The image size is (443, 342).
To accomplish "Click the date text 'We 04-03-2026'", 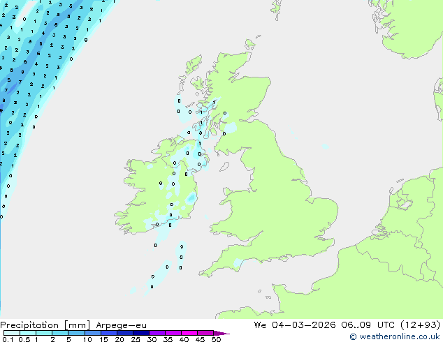I will pyautogui.click(x=295, y=325).
